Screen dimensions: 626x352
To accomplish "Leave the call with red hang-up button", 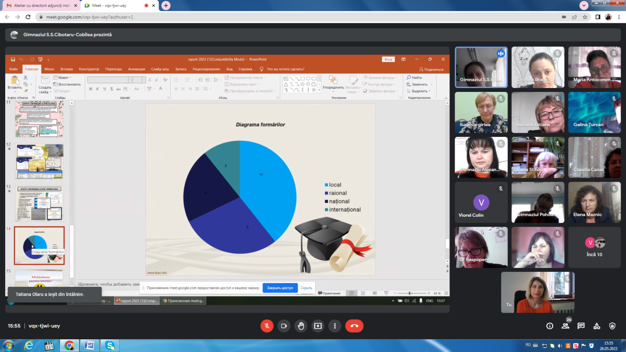I will (x=354, y=326).
